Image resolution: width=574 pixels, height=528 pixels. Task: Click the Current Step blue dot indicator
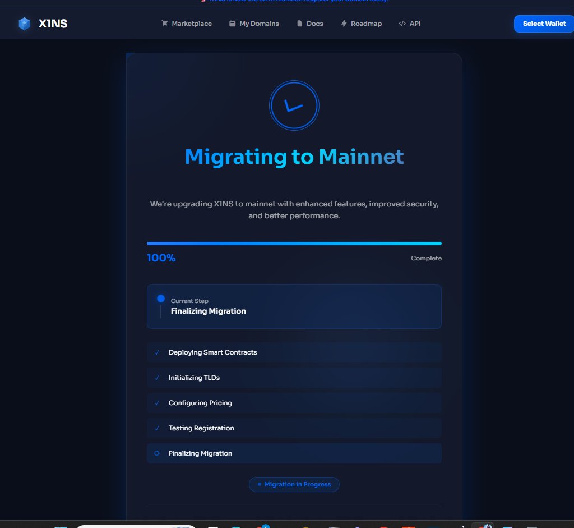click(x=161, y=299)
